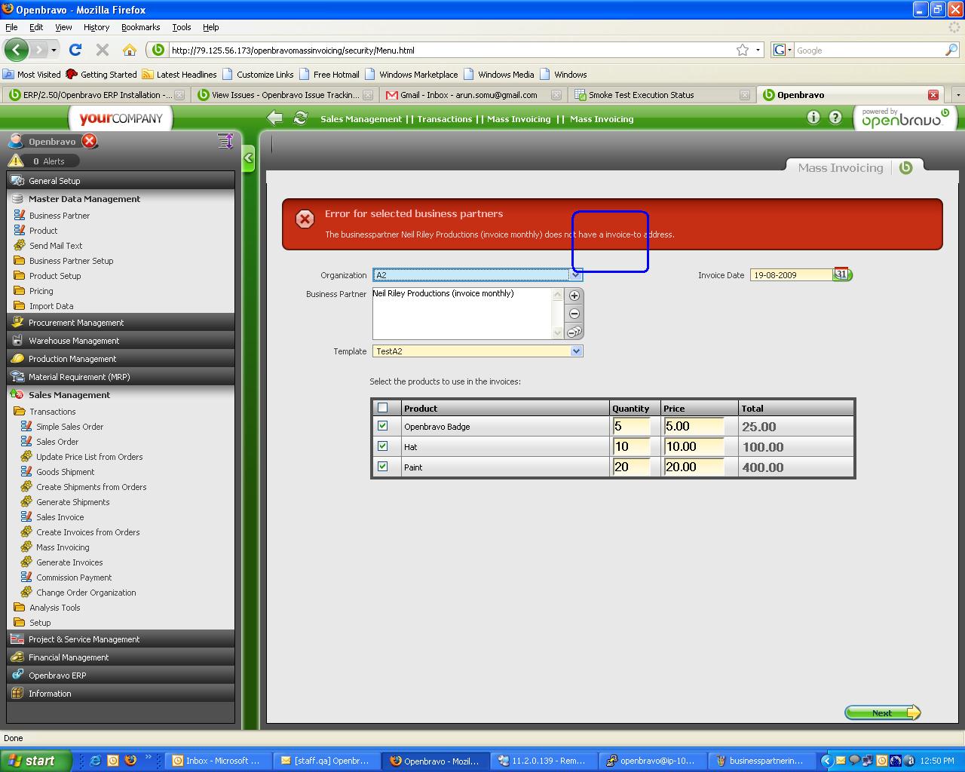Open the Invoice Date calendar picker
Viewport: 965px width, 772px height.
pyautogui.click(x=841, y=275)
